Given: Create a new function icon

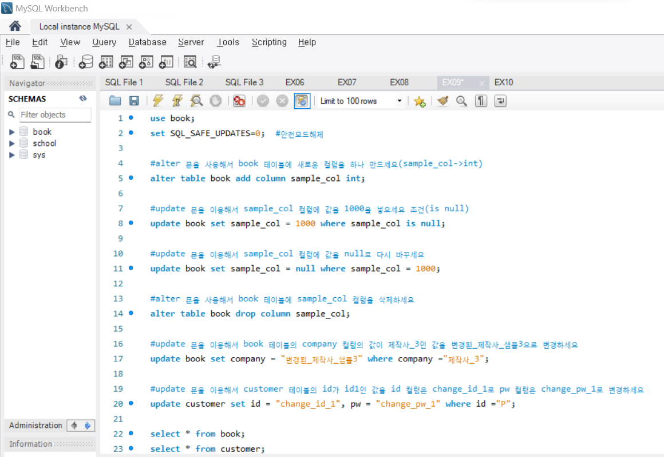Looking at the screenshot, I should (166, 62).
